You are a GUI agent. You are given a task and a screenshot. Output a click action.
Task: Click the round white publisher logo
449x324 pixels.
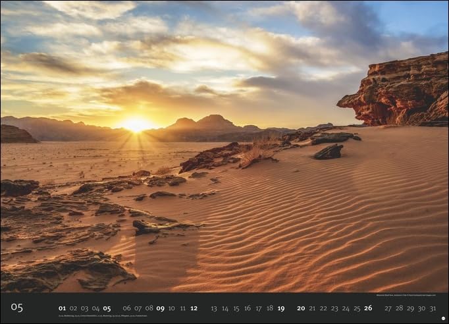pyautogui.click(x=443, y=318)
